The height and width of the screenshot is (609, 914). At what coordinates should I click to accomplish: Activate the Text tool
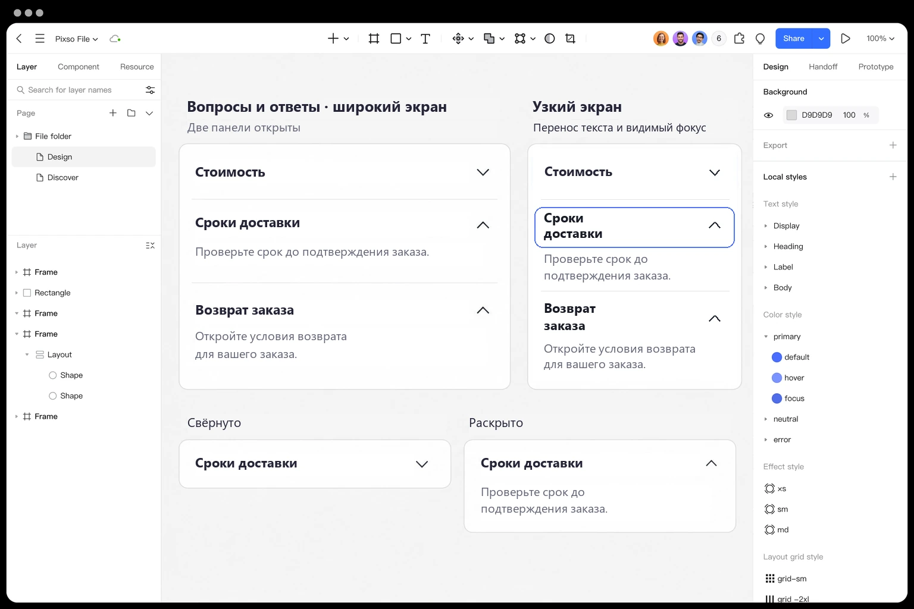[x=425, y=39]
